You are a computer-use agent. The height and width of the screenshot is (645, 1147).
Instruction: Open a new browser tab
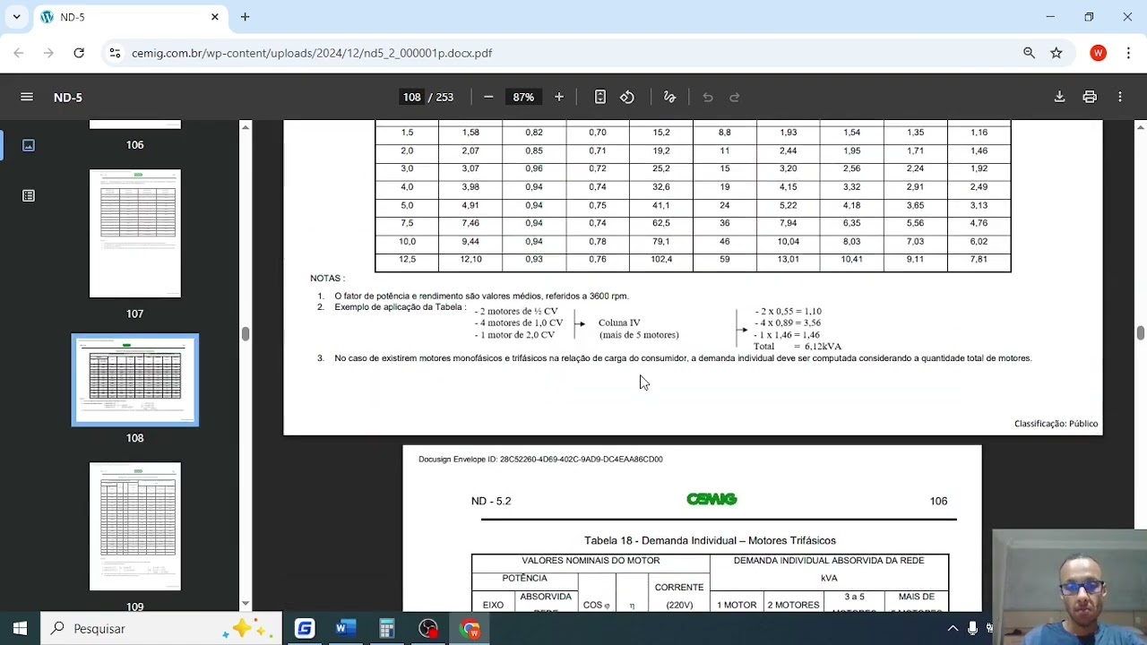pos(245,17)
